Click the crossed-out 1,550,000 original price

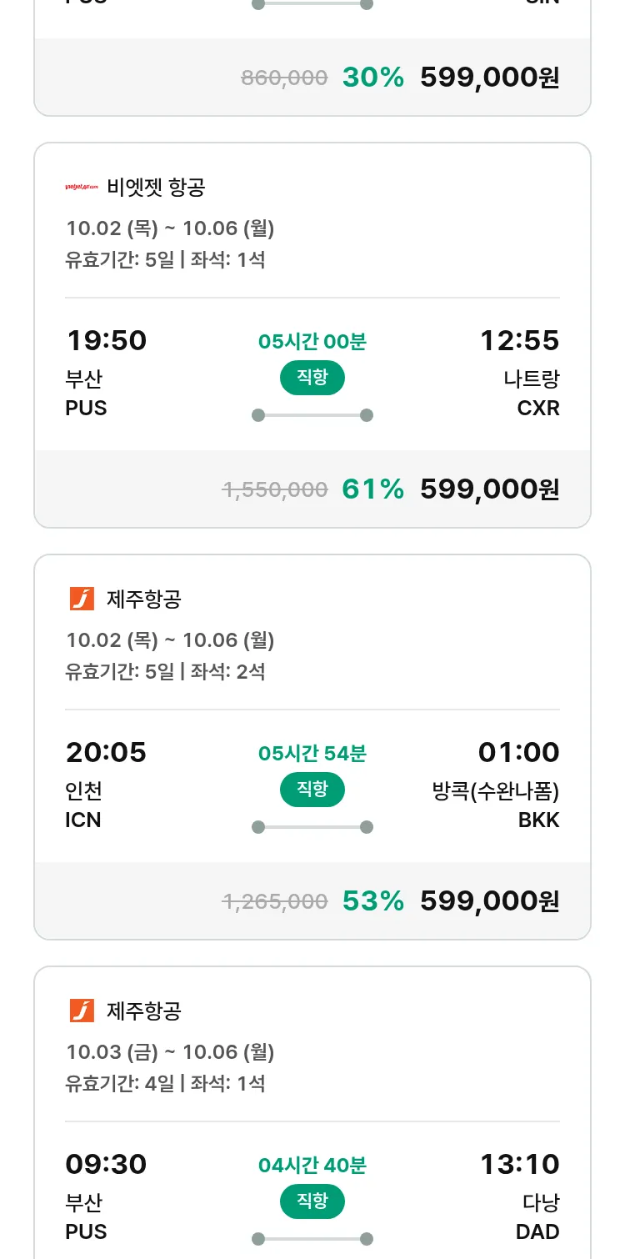coord(274,490)
